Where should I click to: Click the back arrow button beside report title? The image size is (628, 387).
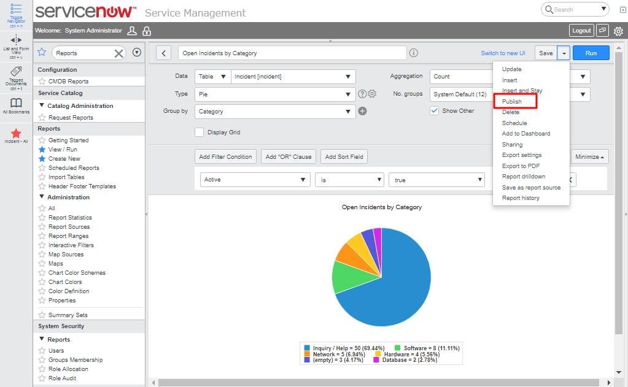click(163, 53)
